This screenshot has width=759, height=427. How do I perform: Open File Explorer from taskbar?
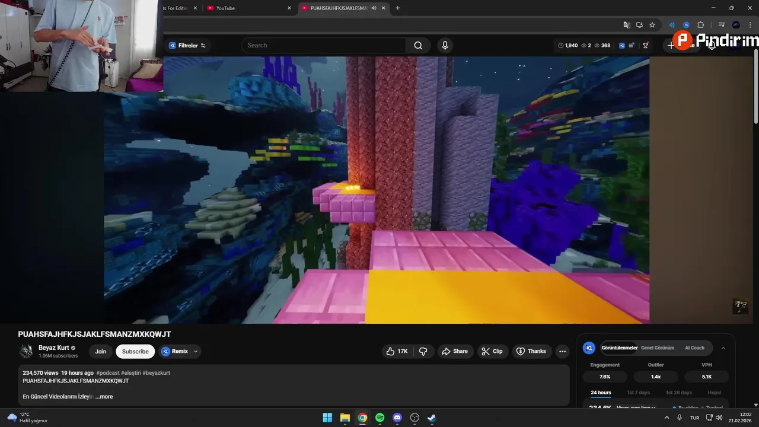pyautogui.click(x=345, y=418)
